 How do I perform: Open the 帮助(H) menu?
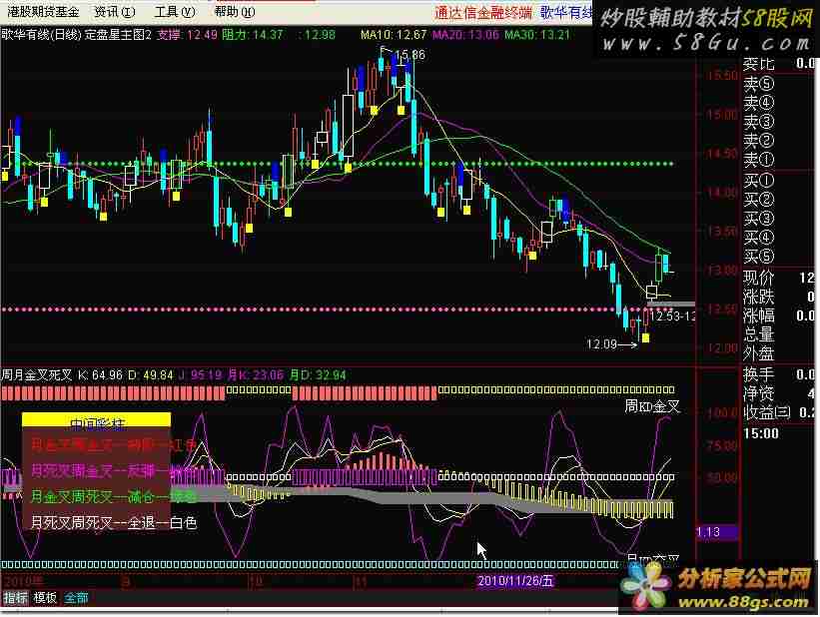pyautogui.click(x=235, y=12)
